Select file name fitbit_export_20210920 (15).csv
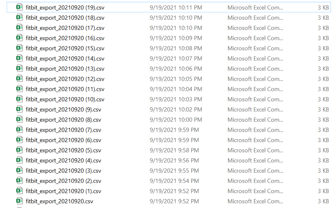This screenshot has width=336, height=208. (65, 49)
